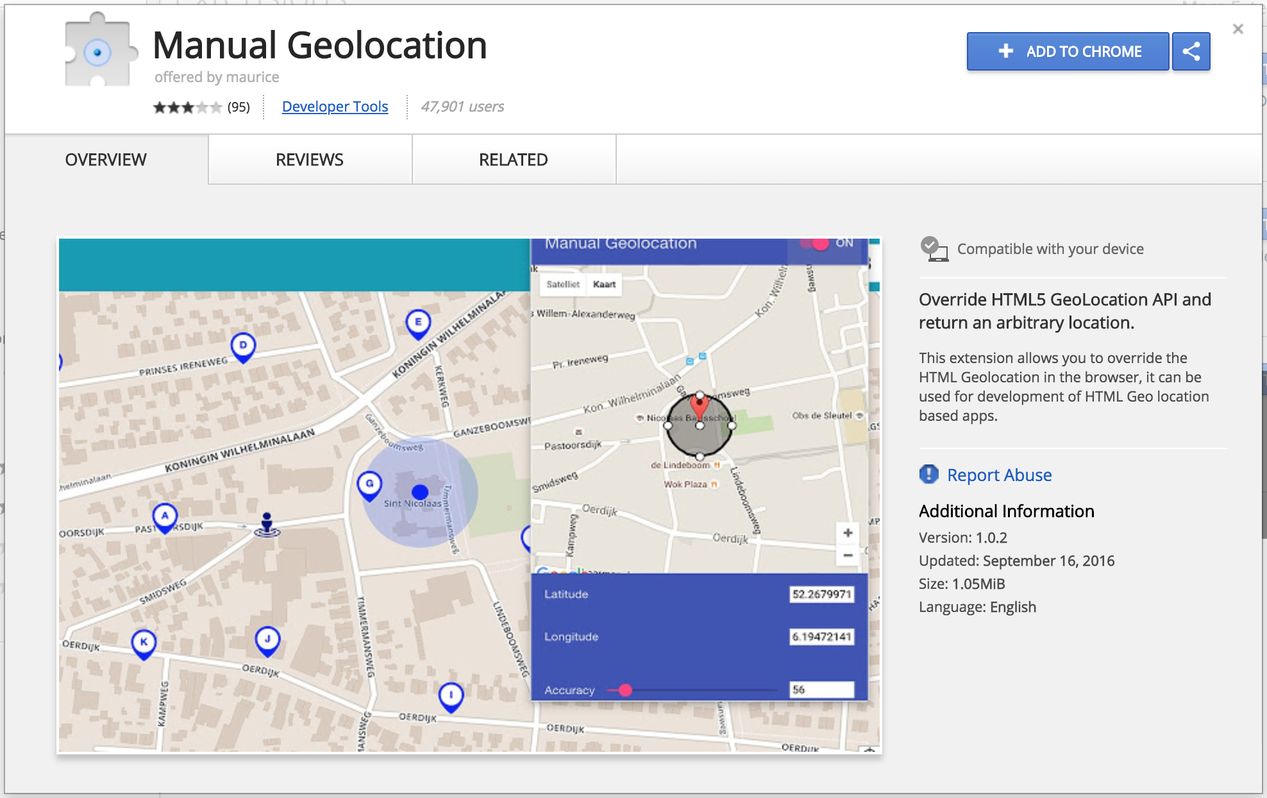Click map marker E

point(418,323)
